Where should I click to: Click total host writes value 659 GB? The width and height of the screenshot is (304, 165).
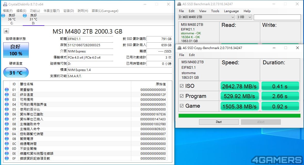pos(159,45)
